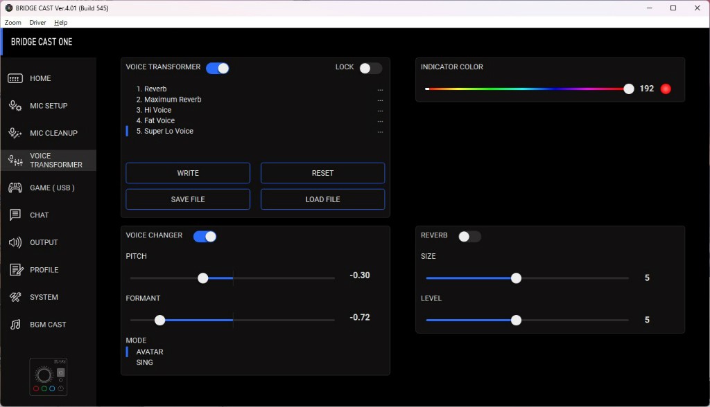Screen dimensions: 710x407
Task: Expand the ellipsis menu beside Maximum Reverb
Action: click(x=380, y=100)
